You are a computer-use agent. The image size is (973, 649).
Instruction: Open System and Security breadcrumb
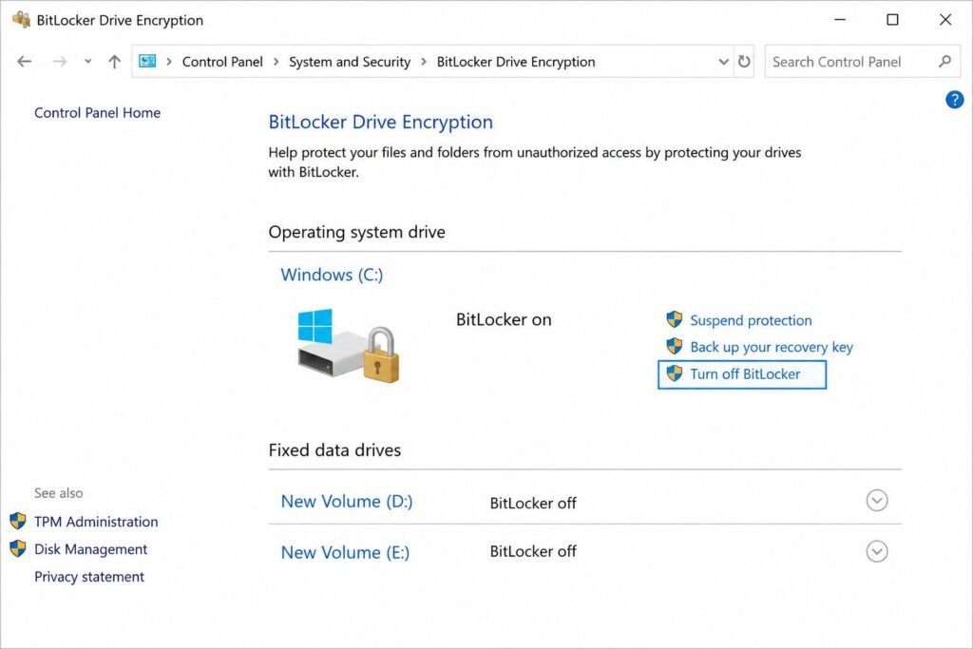350,62
